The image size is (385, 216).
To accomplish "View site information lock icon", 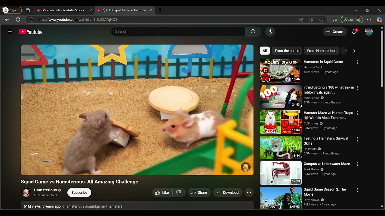I will pyautogui.click(x=32, y=19).
